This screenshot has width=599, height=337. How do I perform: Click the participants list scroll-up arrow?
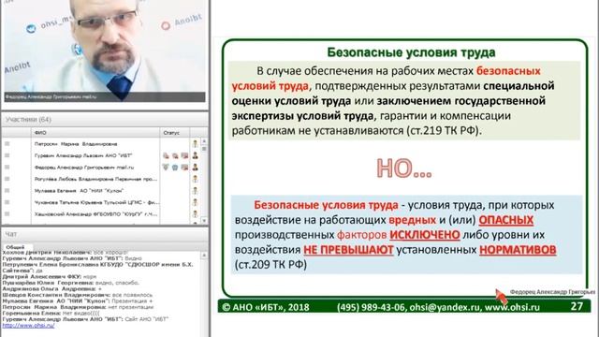204,141
